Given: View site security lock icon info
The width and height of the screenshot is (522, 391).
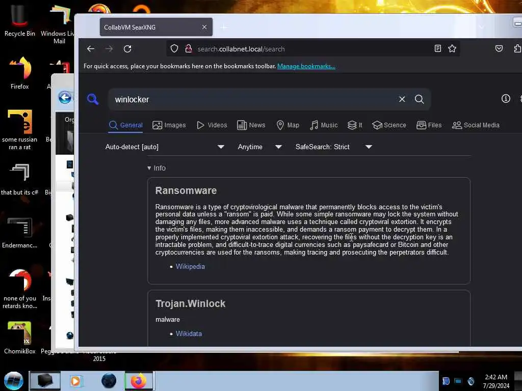Looking at the screenshot, I should point(189,49).
